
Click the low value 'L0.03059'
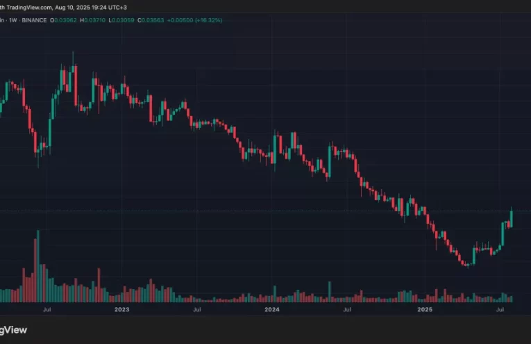pyautogui.click(x=121, y=20)
